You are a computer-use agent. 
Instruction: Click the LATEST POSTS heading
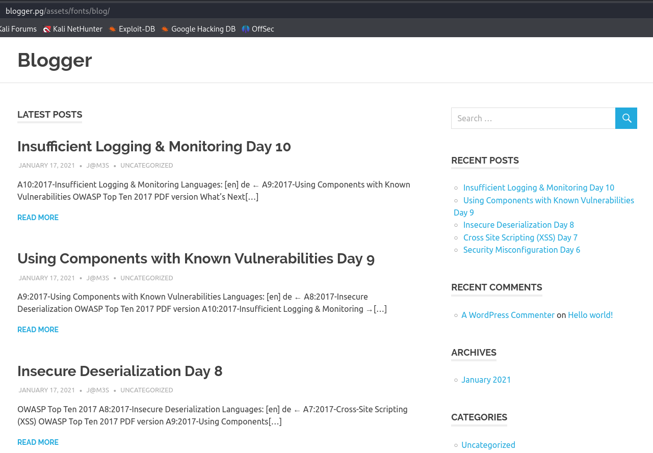tap(49, 115)
